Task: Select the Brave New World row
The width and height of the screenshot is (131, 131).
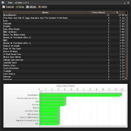Action: click(x=64, y=57)
